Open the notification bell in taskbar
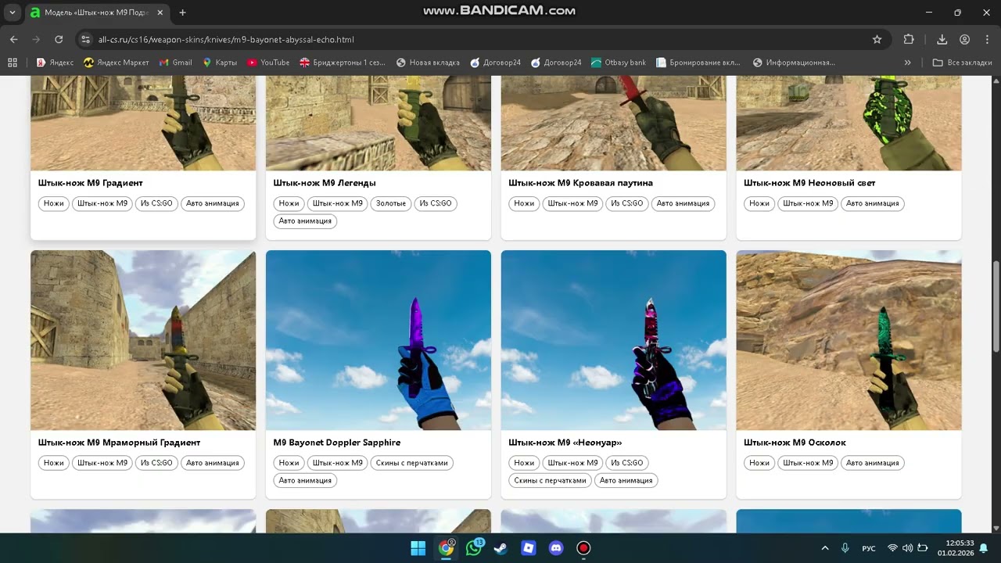1001x563 pixels. click(984, 548)
